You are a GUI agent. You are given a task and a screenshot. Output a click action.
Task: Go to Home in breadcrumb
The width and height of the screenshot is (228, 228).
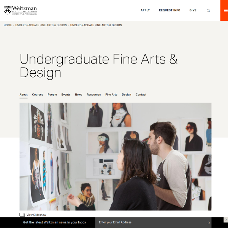[x=8, y=25]
